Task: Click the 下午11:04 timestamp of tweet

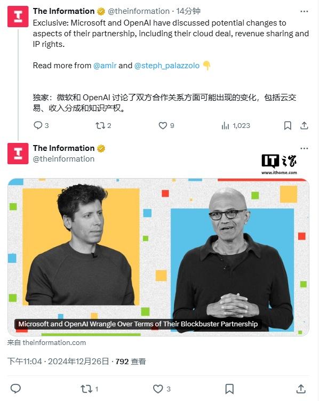Action: (x=25, y=362)
